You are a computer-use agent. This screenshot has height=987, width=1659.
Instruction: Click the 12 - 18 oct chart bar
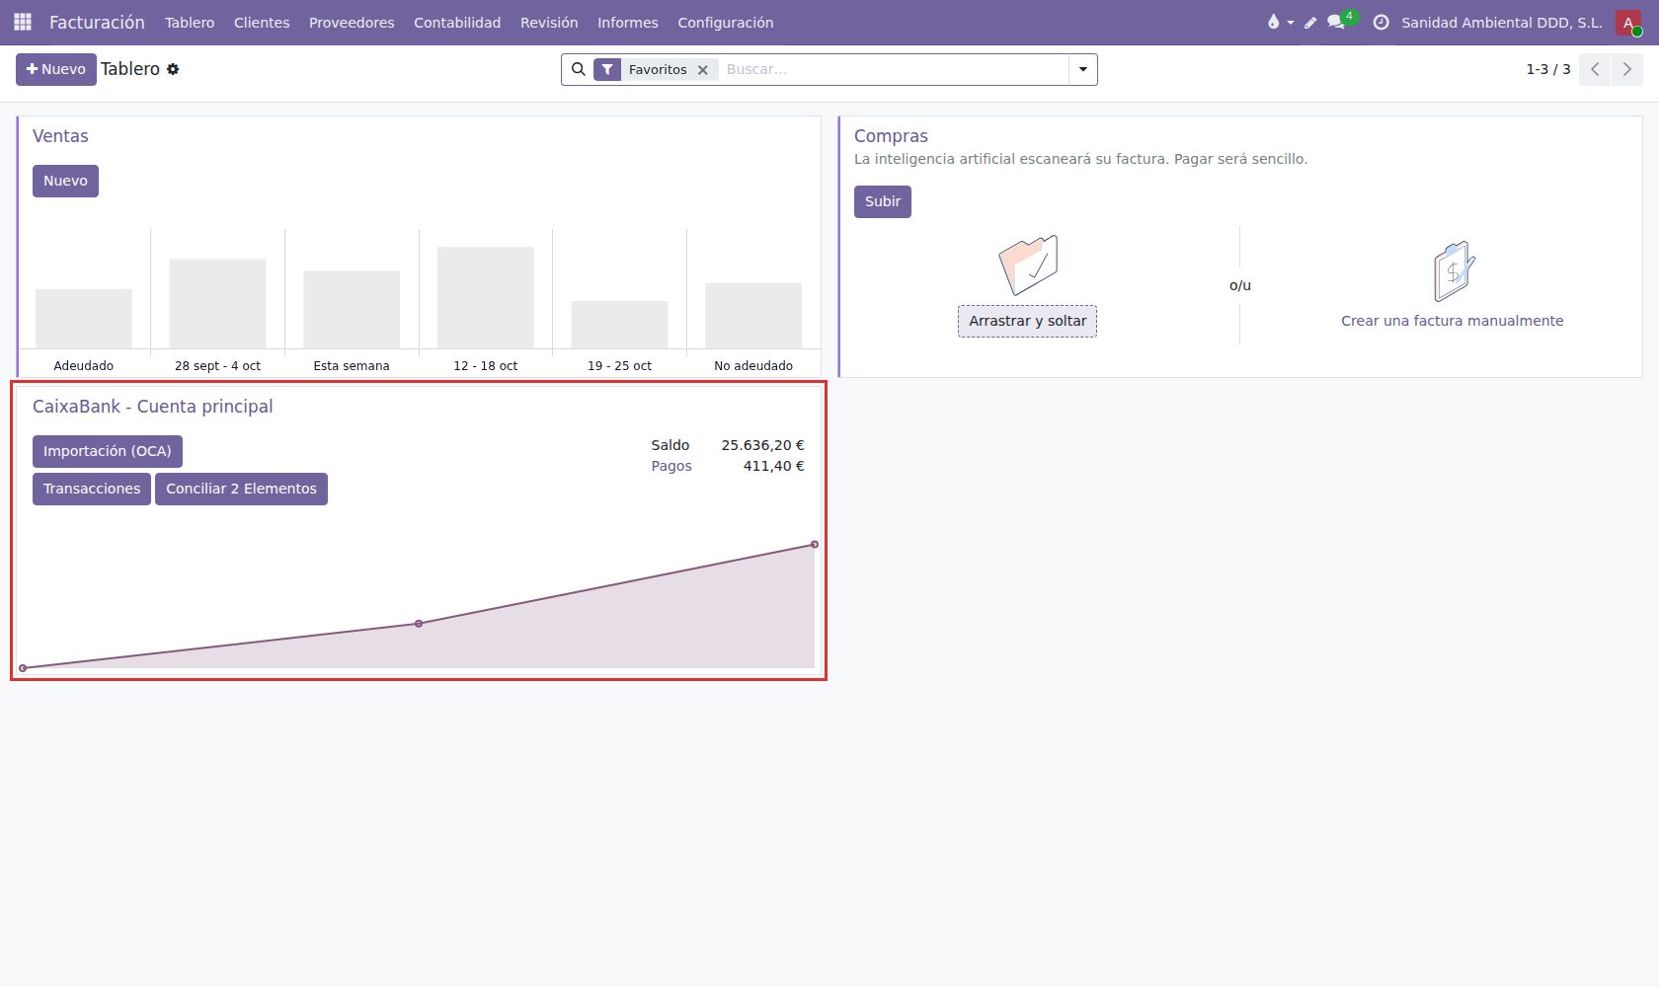tap(486, 297)
